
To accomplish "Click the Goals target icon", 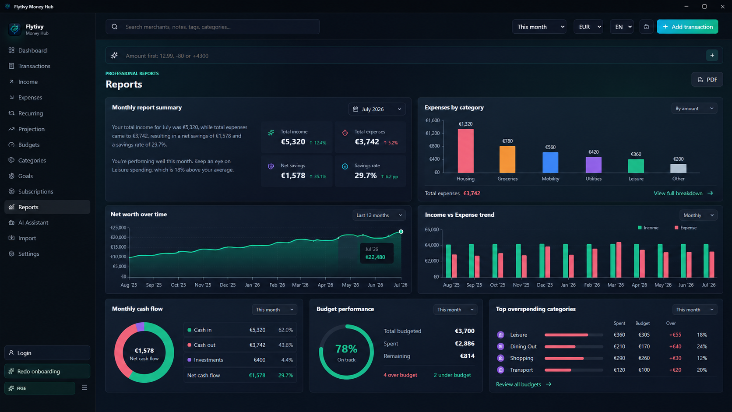I will point(11,176).
